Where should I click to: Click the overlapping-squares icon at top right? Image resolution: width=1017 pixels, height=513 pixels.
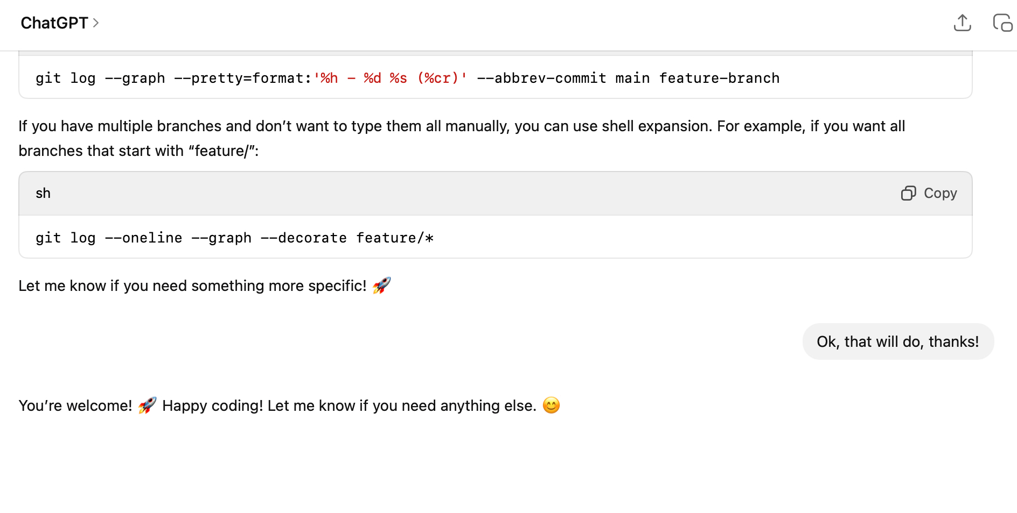pos(1002,23)
